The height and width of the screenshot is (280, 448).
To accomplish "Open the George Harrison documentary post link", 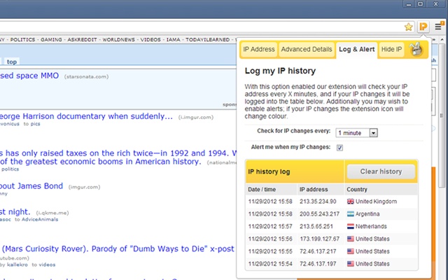I will point(86,116).
